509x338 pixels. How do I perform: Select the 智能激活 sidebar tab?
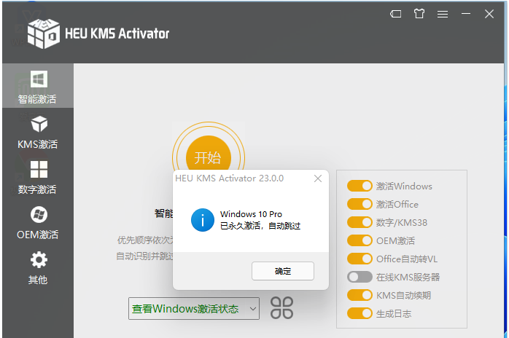pos(37,87)
